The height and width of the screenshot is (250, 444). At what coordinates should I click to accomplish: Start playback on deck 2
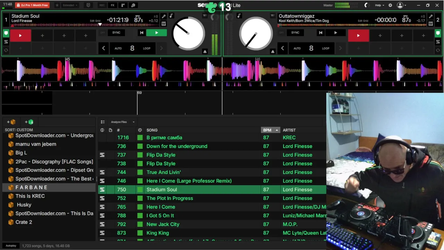(x=335, y=33)
